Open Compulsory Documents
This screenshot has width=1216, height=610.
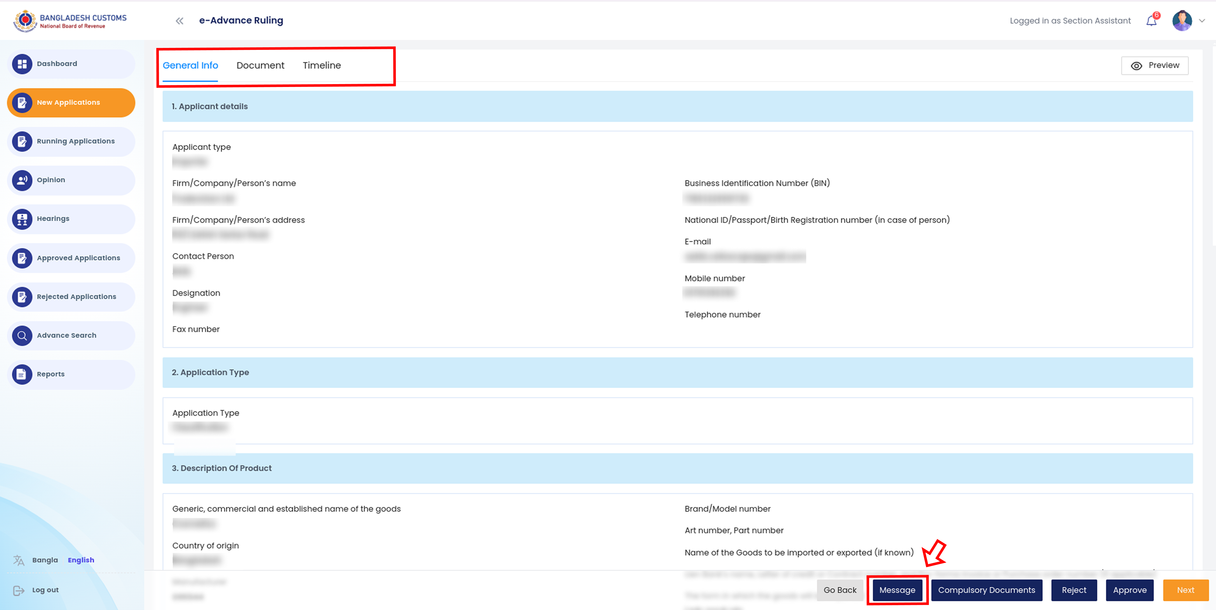click(x=986, y=590)
